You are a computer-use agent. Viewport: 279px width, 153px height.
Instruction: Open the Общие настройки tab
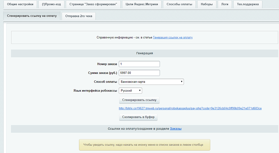20,4
